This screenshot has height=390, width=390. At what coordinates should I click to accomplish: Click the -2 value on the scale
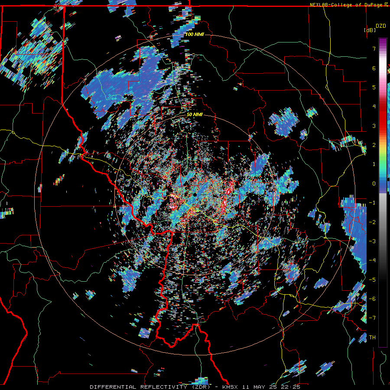coord(372,222)
